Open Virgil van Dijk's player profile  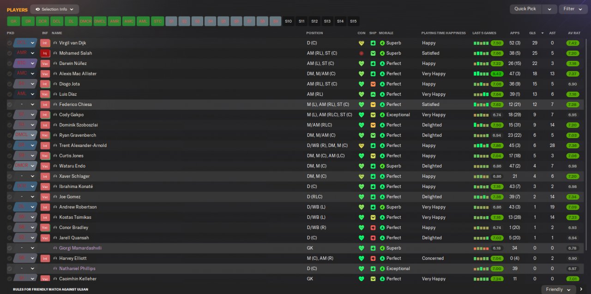coord(72,43)
